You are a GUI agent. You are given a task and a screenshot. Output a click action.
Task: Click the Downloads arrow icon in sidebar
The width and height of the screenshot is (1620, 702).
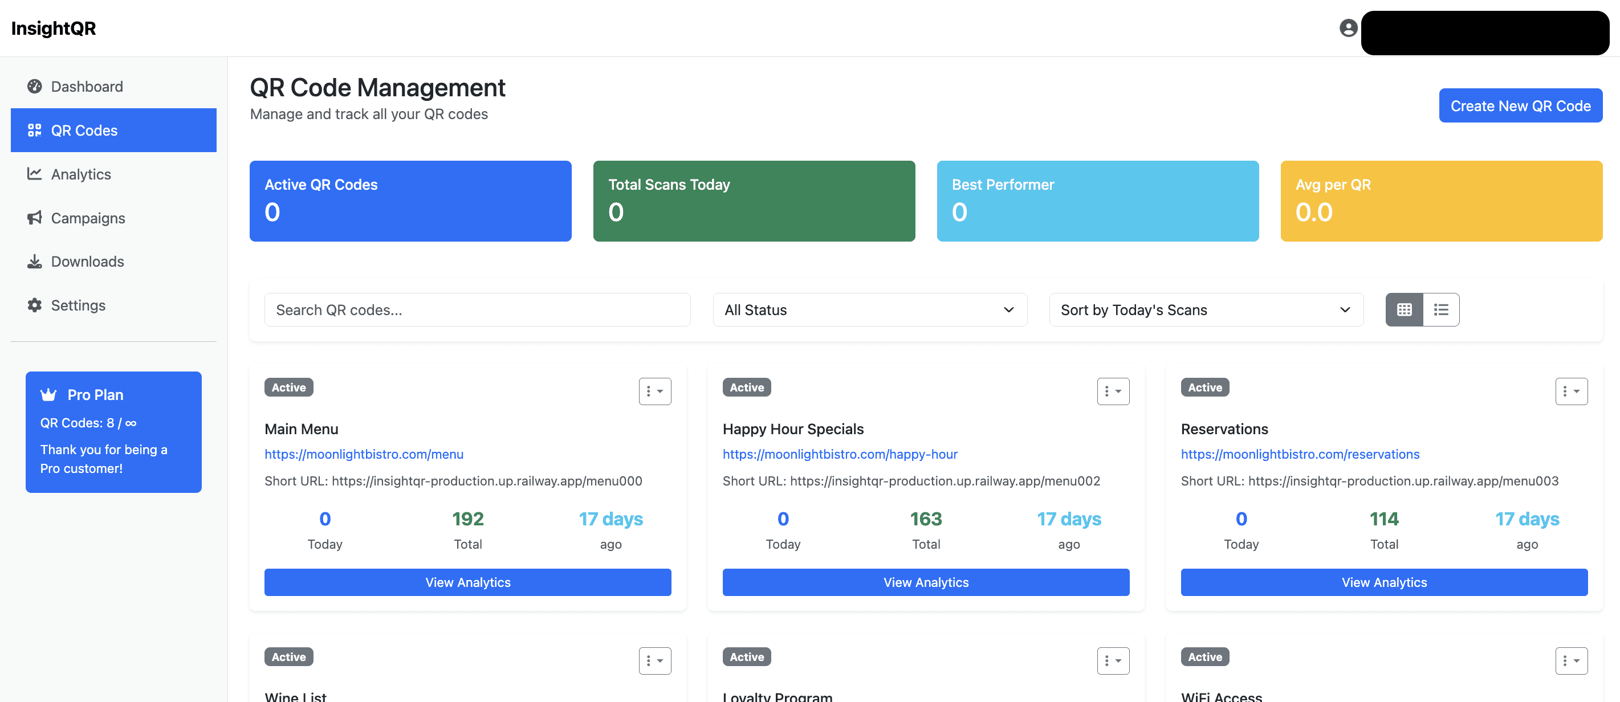pyautogui.click(x=35, y=261)
